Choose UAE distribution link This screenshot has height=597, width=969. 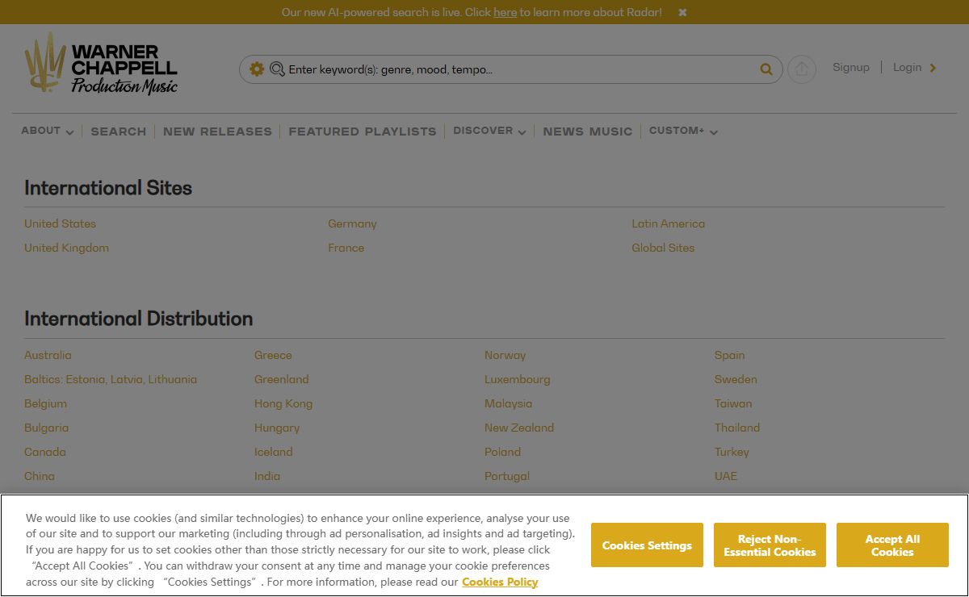point(726,476)
